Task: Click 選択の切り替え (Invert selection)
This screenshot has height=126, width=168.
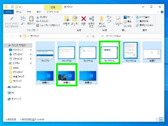Action: point(144,25)
